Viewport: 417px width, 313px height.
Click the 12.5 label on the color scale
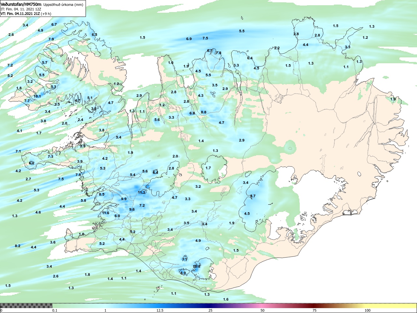[160, 310]
